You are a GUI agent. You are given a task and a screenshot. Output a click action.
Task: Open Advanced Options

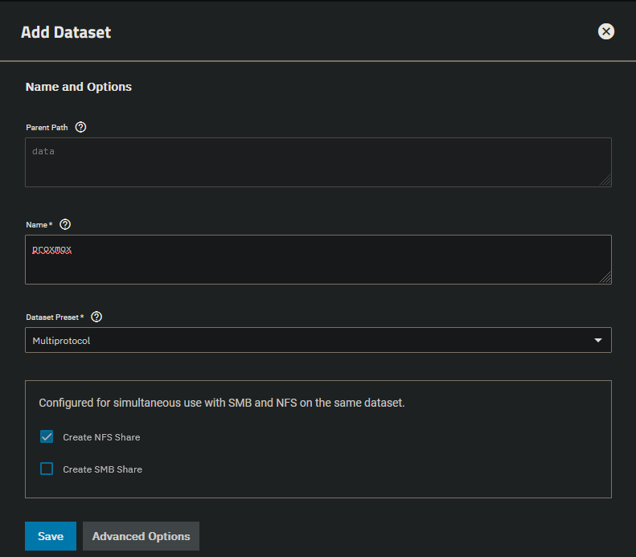[141, 536]
